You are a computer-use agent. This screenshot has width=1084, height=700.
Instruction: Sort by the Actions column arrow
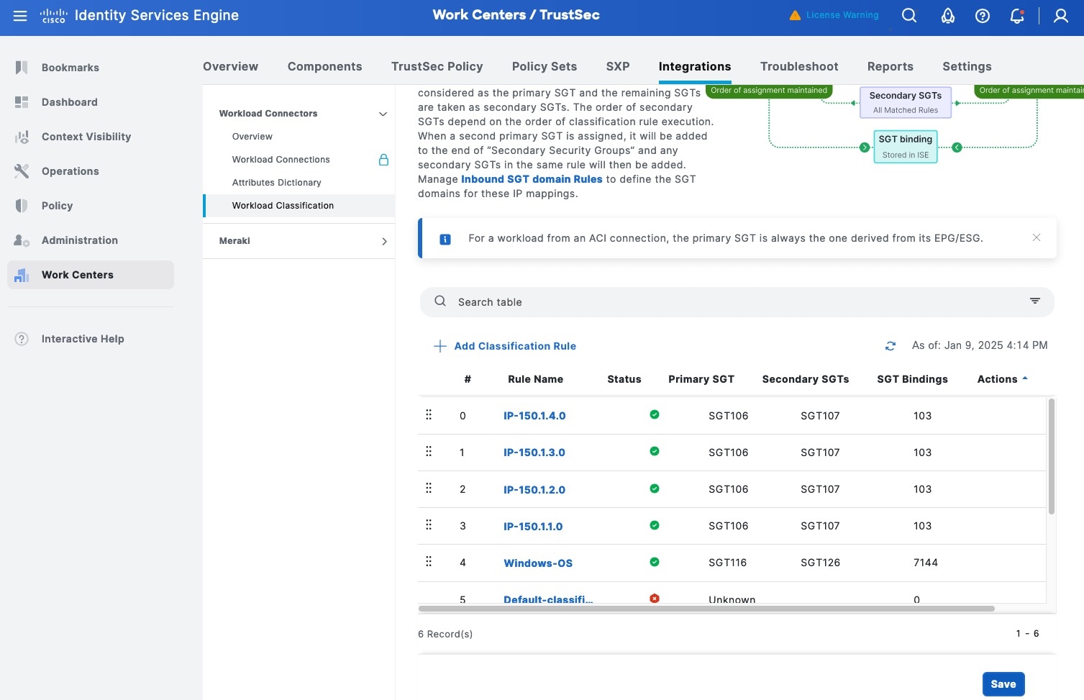point(1025,378)
